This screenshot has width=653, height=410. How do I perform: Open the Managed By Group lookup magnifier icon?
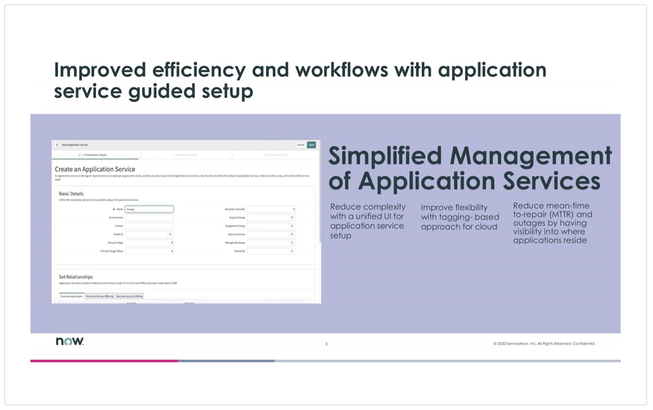click(292, 242)
